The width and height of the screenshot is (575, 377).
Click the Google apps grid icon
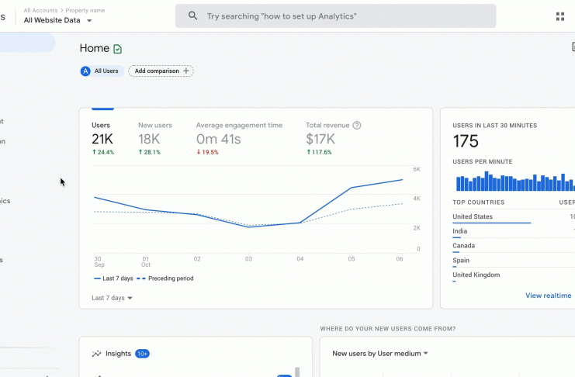[560, 16]
